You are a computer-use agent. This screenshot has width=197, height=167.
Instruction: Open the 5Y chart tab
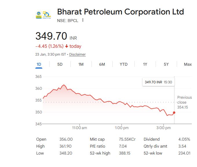pyautogui.click(x=166, y=64)
